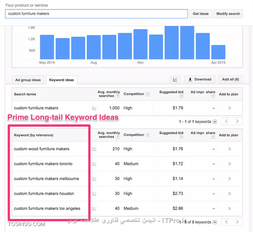This screenshot has width=253, height=232.
Task: Download the keyword ideas
Action: point(200,79)
